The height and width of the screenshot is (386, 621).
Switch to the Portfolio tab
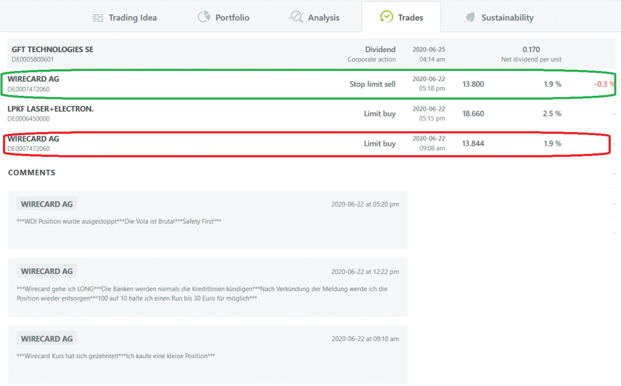[x=232, y=18]
